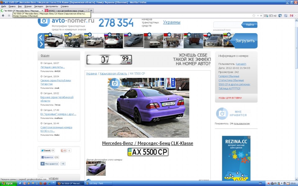Open the Справка menu
Viewport: 298px width, 186px height.
(x=65, y=6)
